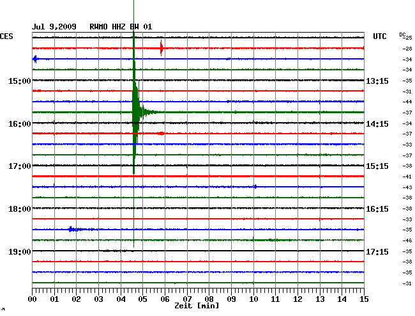Click the date label "Jul 9,2009"
The image size is (415, 316).
[54, 27]
